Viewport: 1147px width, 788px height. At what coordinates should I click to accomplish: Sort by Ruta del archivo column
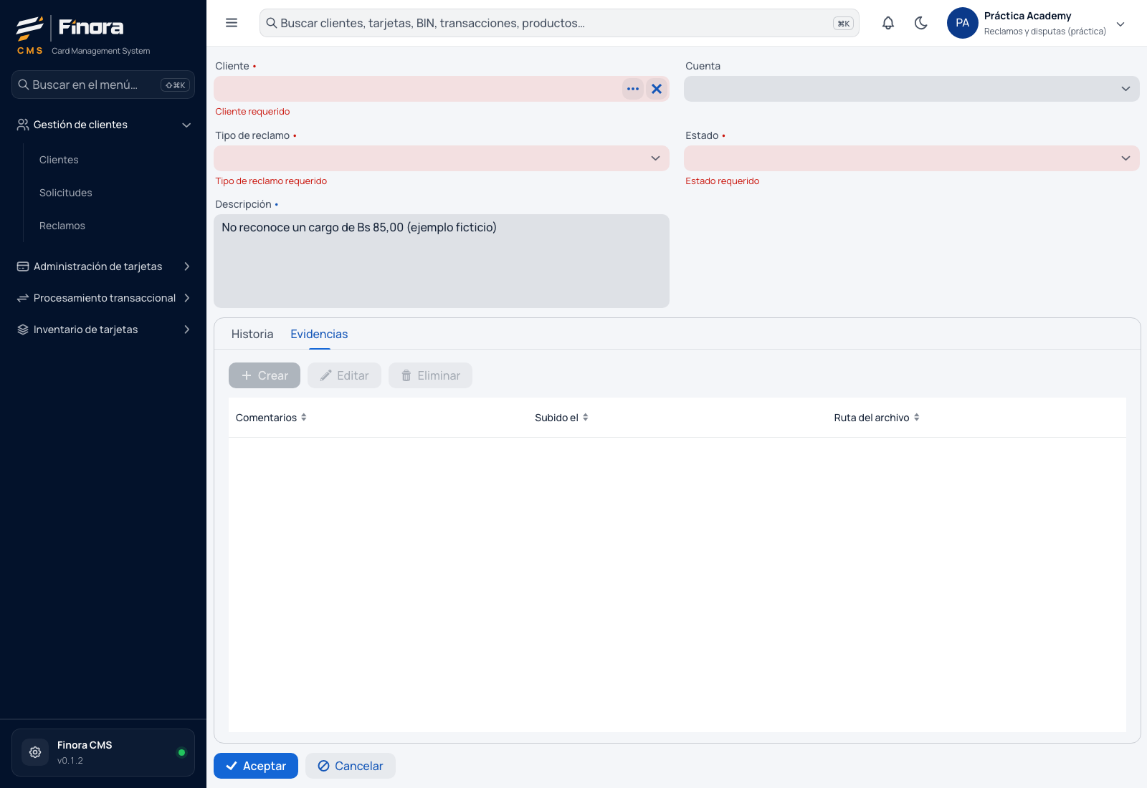(877, 418)
